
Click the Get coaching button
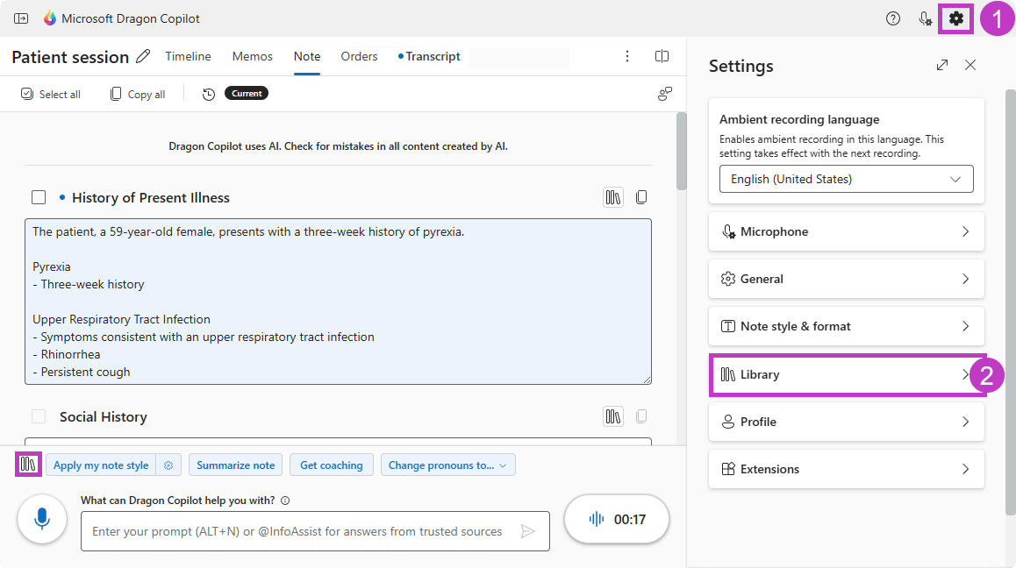coord(331,465)
